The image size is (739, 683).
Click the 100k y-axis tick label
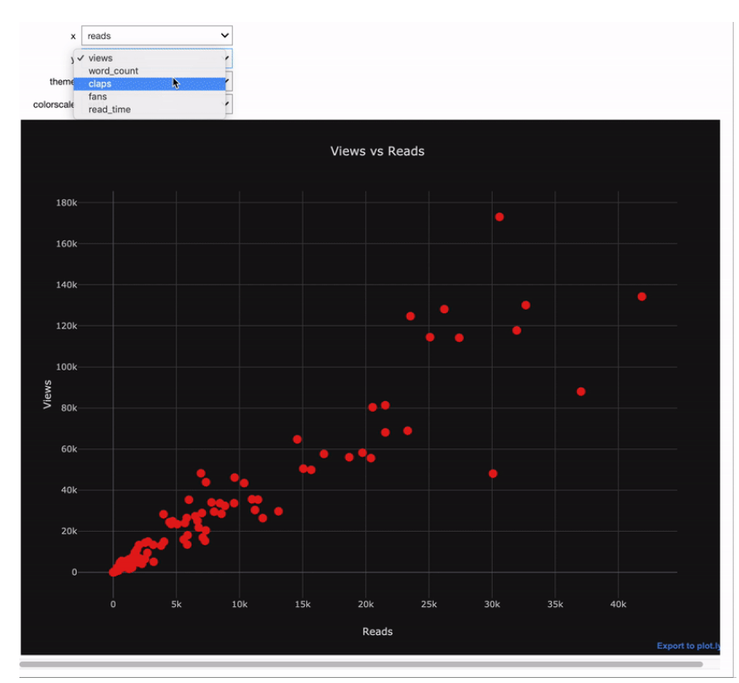click(x=67, y=367)
